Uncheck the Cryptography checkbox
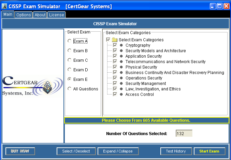Viewport: 231px width, 160px height. click(115, 45)
